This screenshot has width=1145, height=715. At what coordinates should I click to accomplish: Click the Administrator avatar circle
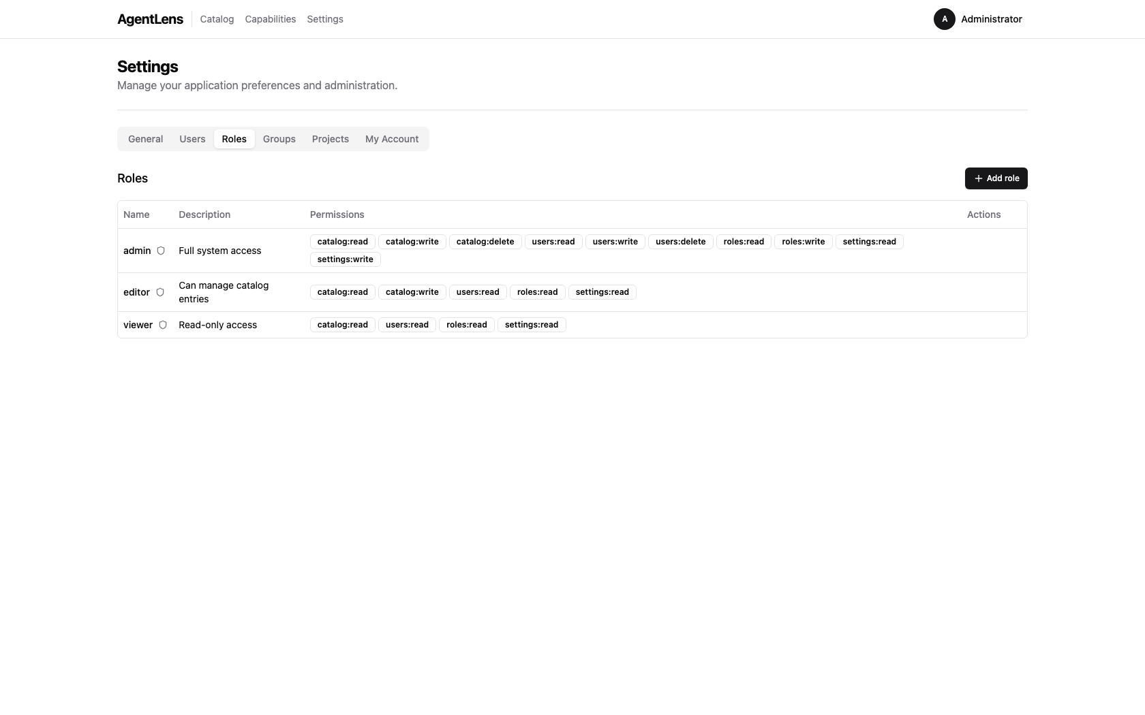point(944,19)
